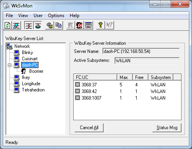Click WkLAN subsystem cell in 3068:42 row

tap(158, 91)
